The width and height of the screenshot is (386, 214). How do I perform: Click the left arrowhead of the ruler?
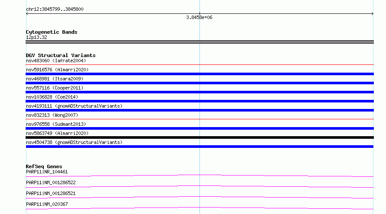pyautogui.click(x=27, y=14)
